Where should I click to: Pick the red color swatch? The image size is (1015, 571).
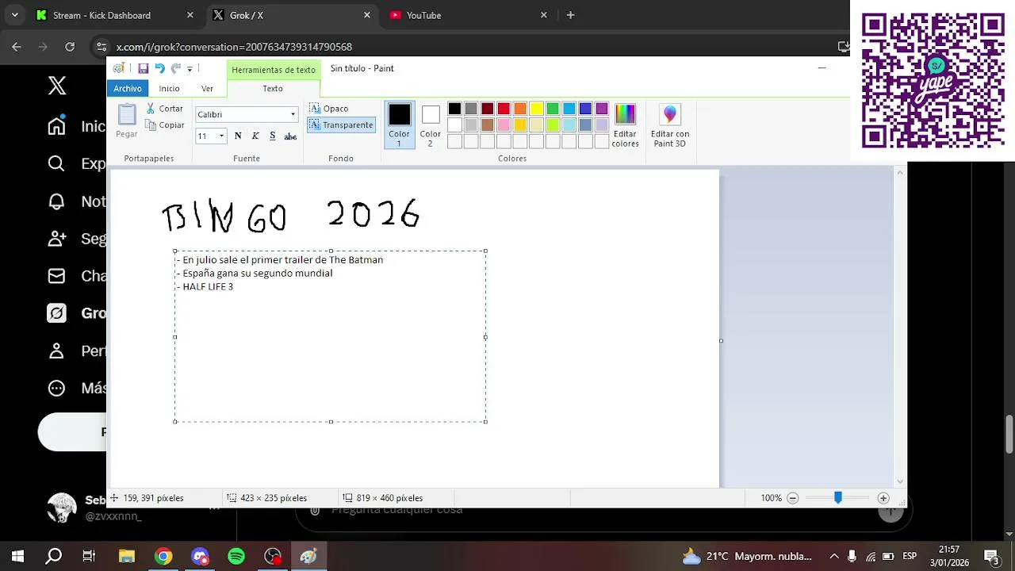click(x=504, y=109)
